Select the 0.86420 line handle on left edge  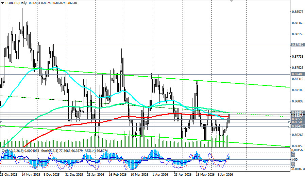[x=1, y=126]
